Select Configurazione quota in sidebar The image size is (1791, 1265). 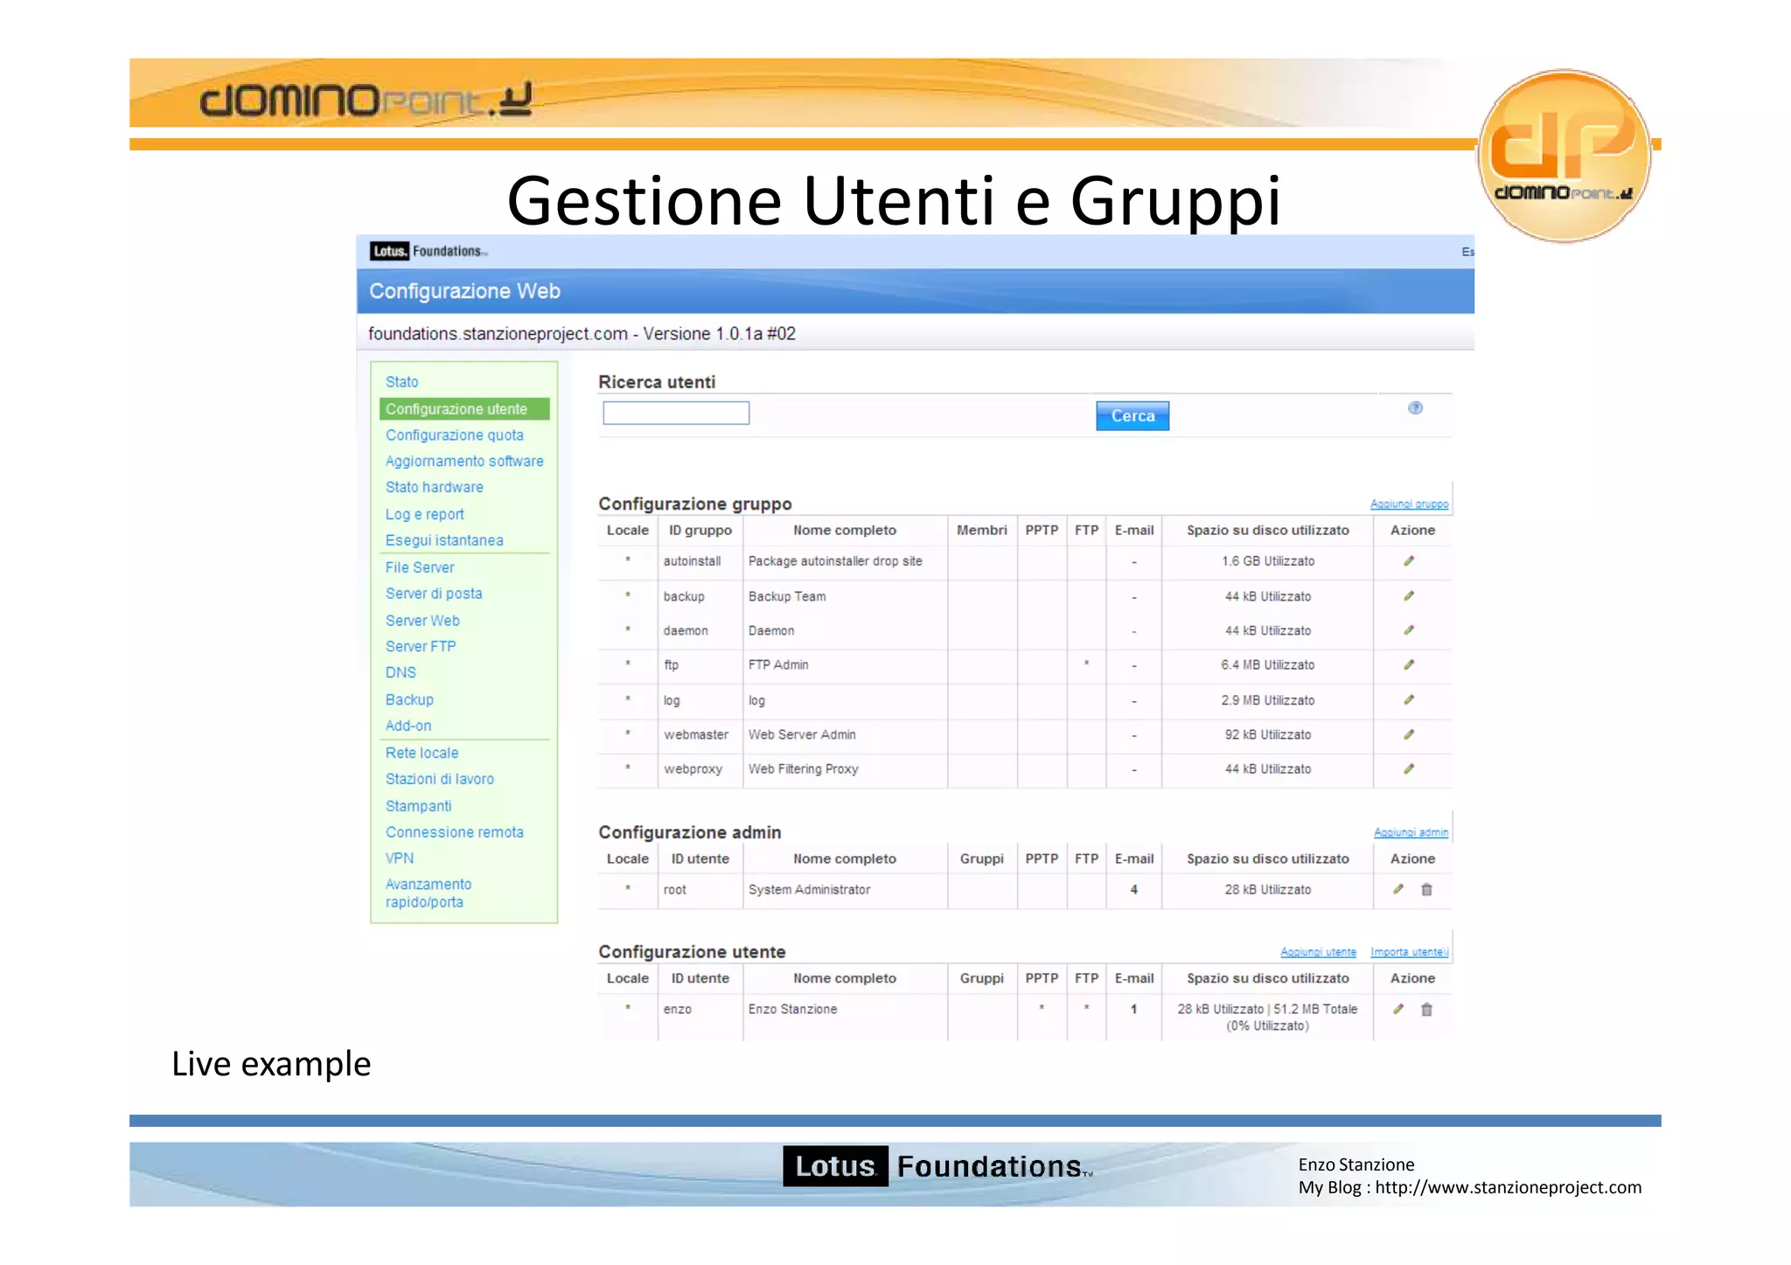pyautogui.click(x=455, y=435)
